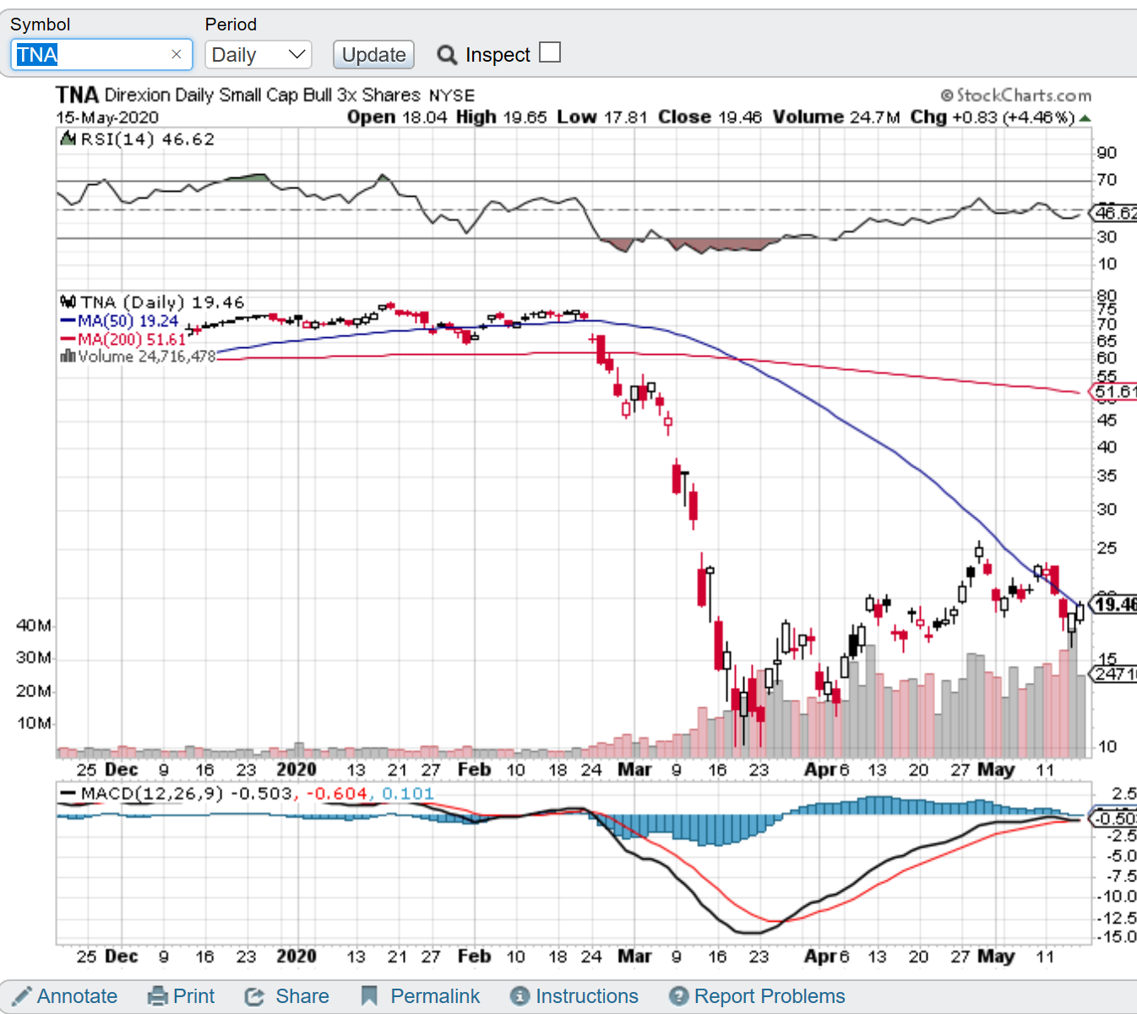Enable the Inspect checkbox
This screenshot has width=1137, height=1014.
(550, 52)
